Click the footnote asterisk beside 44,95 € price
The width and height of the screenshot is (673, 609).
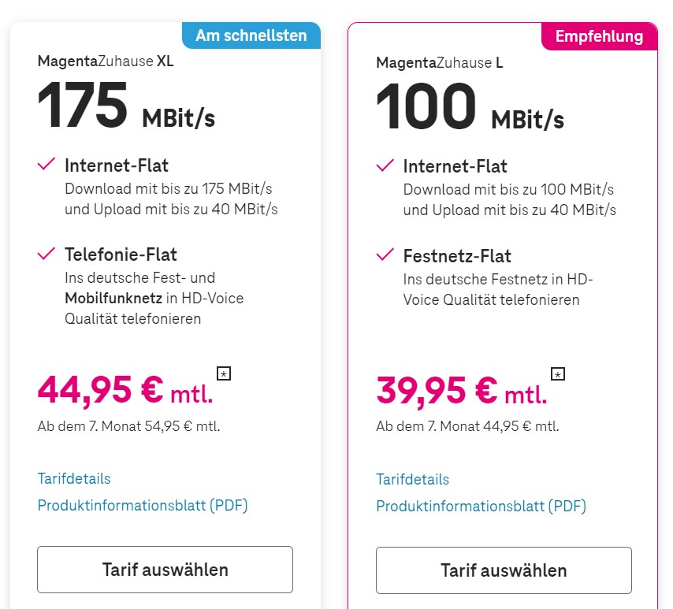coord(224,373)
